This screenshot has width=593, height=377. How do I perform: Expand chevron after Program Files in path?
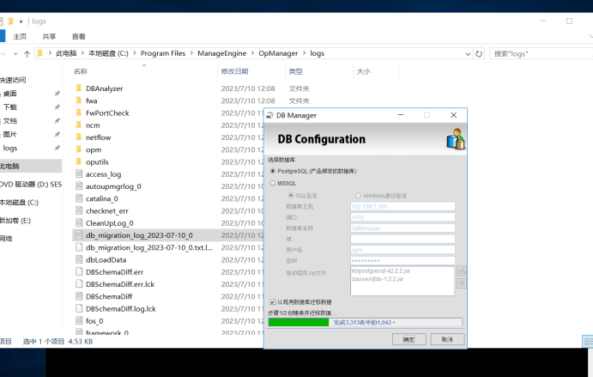[191, 53]
